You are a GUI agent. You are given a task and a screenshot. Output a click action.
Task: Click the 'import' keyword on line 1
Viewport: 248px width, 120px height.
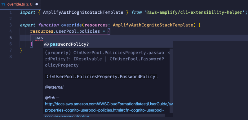(28, 12)
